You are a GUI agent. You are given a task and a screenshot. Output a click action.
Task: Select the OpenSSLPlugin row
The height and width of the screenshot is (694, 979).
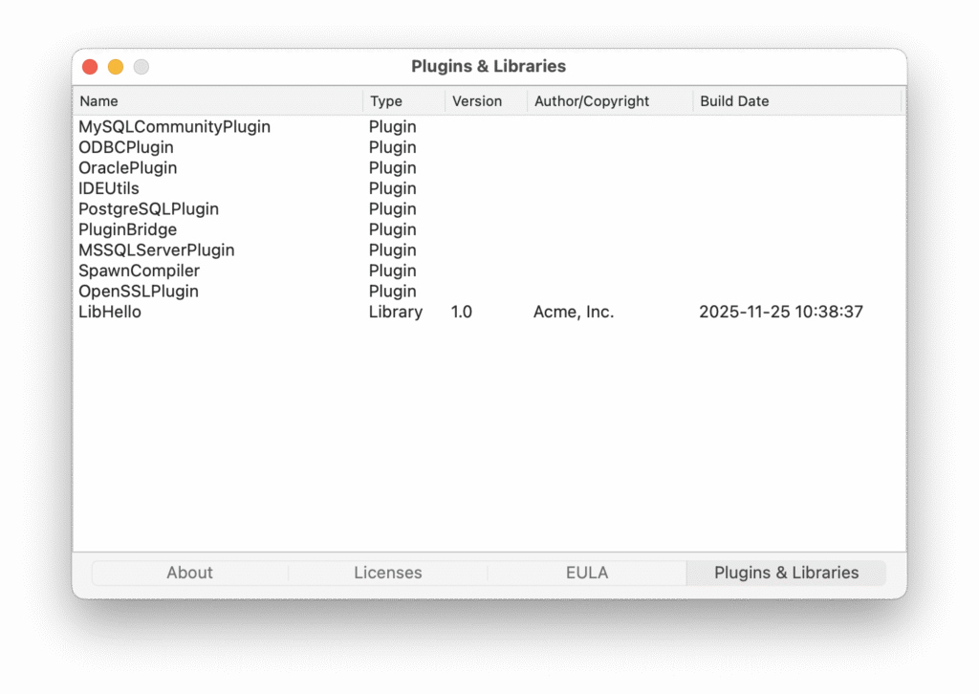tap(139, 292)
